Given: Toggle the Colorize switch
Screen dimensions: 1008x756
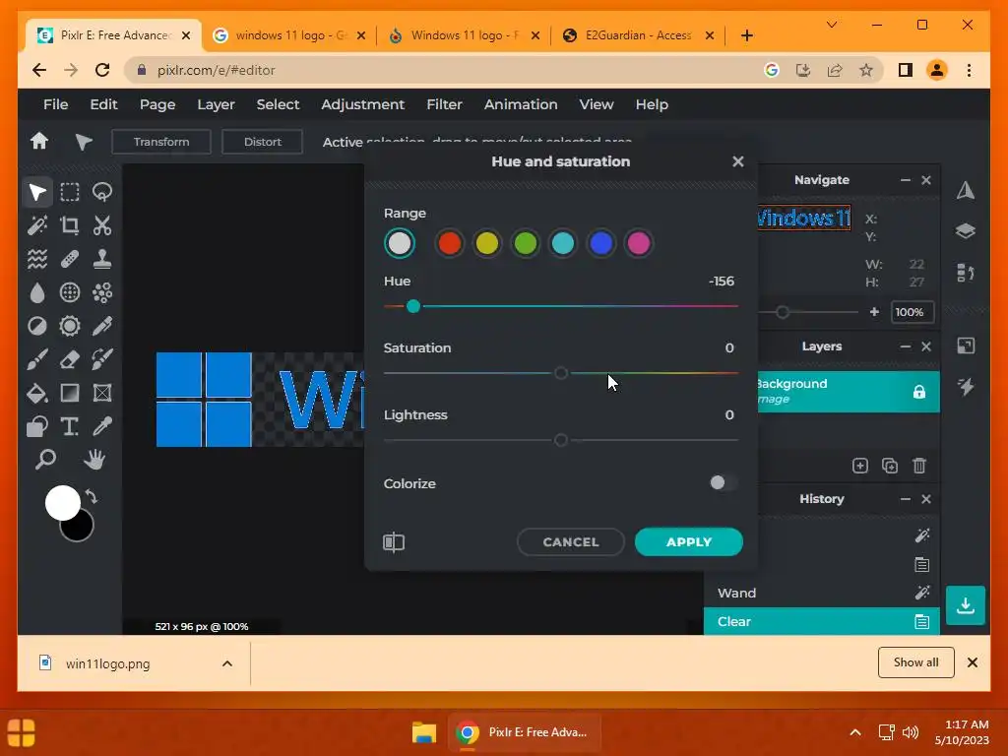Looking at the screenshot, I should pos(723,482).
